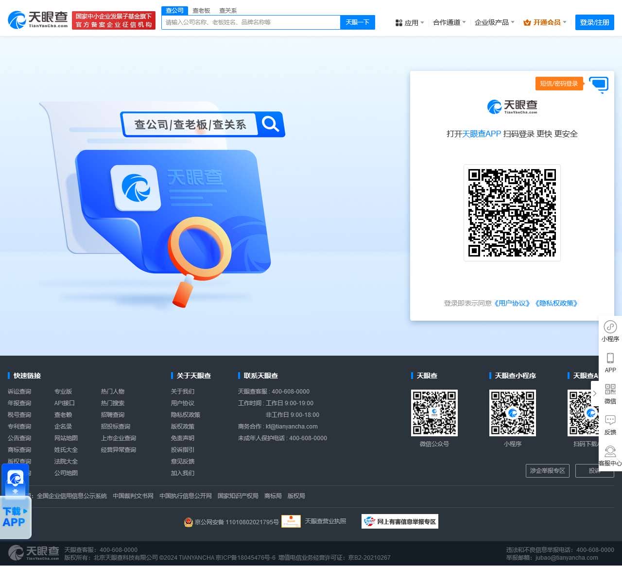Open 诉讼查询 quick link
Screen dimensions: 622x567
pos(19,392)
